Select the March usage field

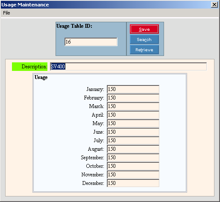[133, 106]
